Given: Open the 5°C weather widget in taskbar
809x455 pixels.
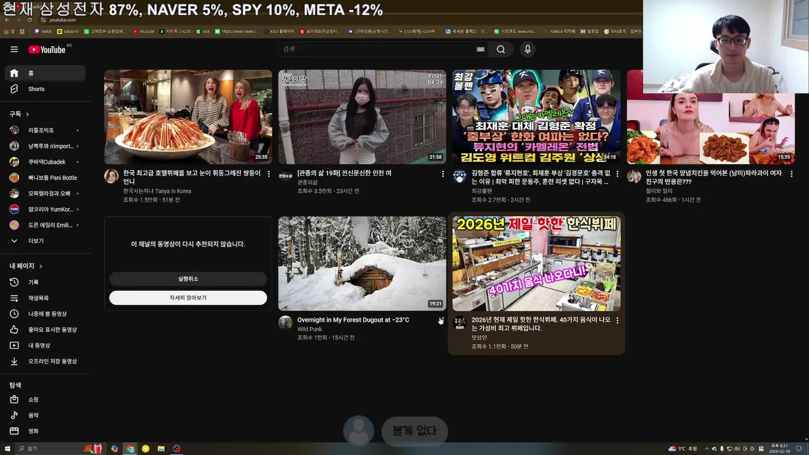Looking at the screenshot, I should pyautogui.click(x=683, y=449).
